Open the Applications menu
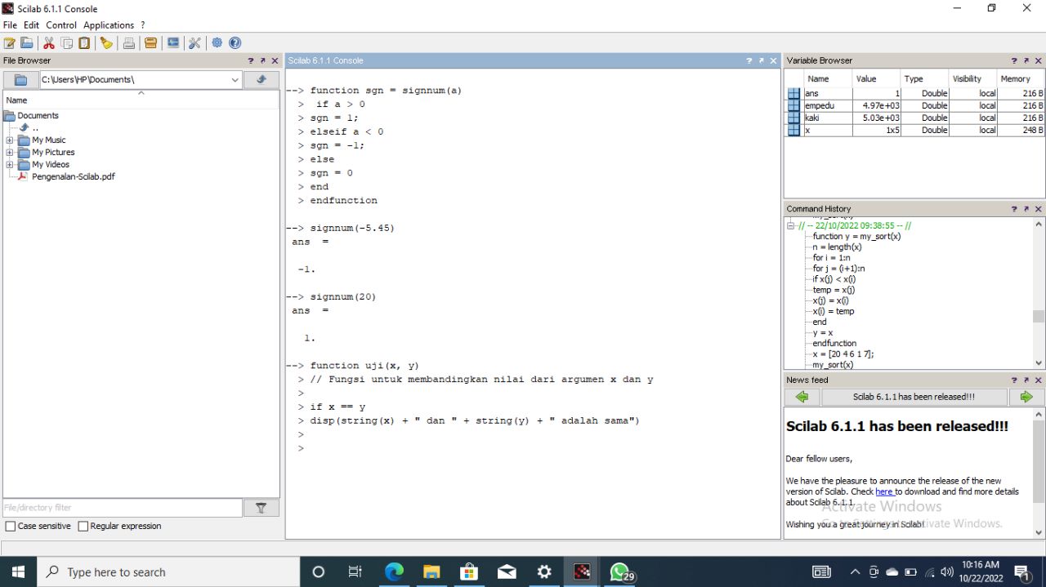1046x587 pixels. click(109, 25)
